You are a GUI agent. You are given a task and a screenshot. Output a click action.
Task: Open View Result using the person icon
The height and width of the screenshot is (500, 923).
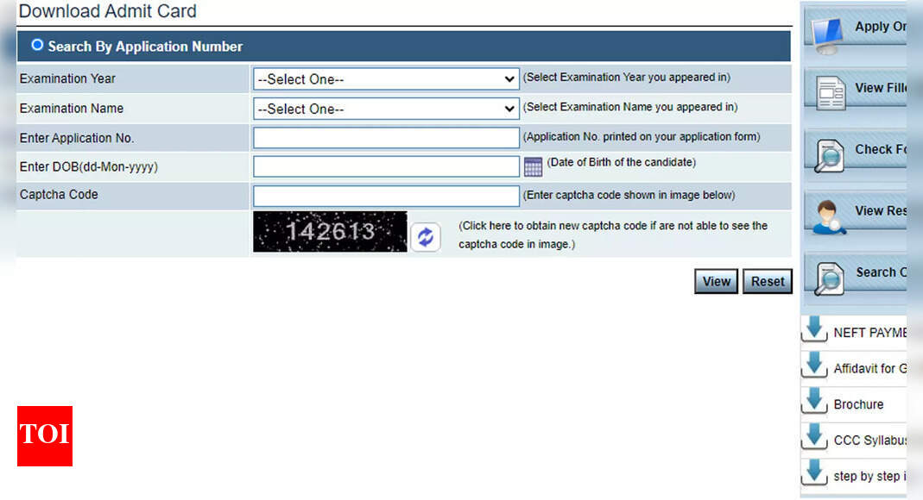(830, 215)
